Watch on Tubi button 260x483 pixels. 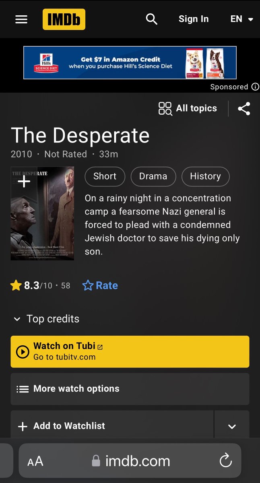point(130,351)
